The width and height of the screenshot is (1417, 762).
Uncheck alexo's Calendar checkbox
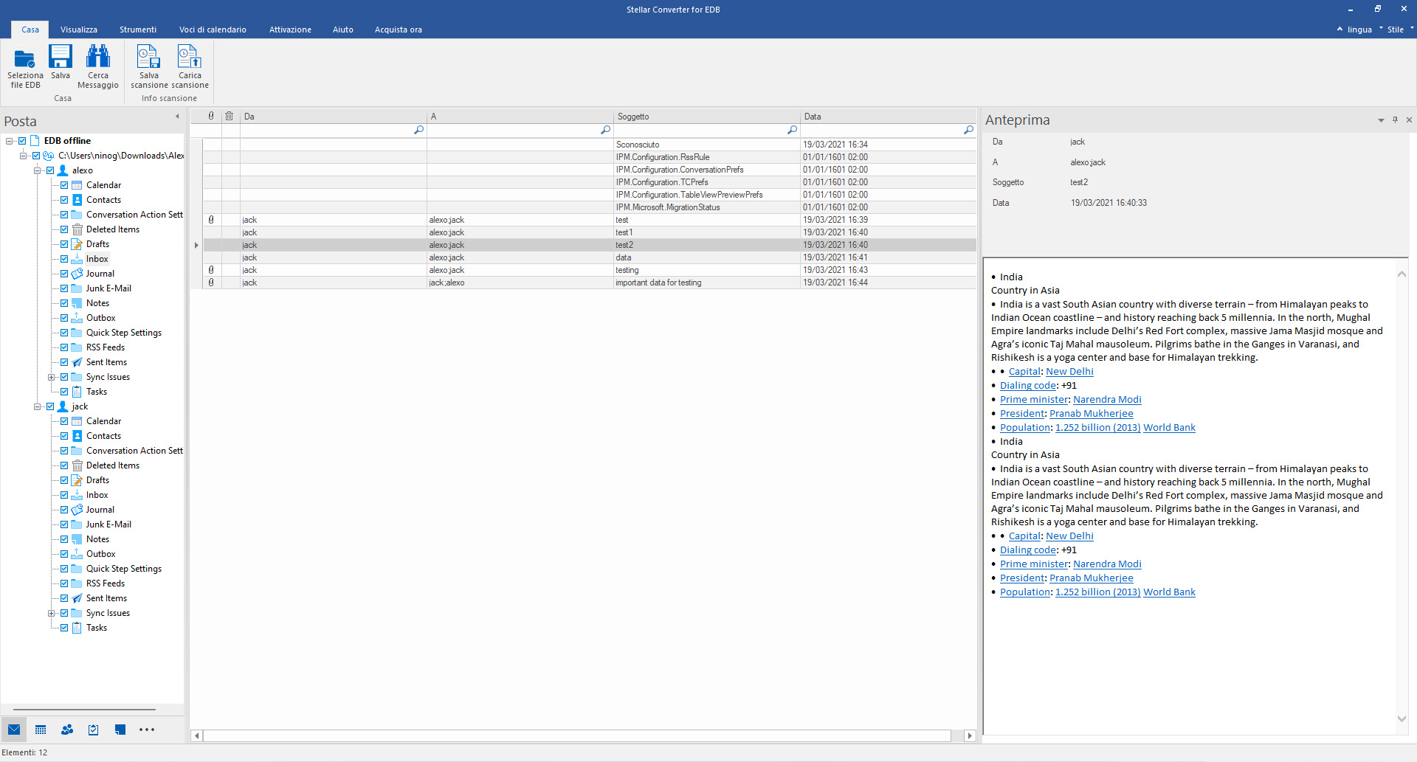[x=64, y=185]
